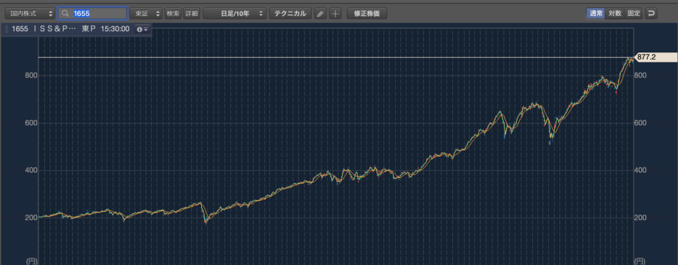The image size is (678, 265).
Task: Click the 検索 search button
Action: tap(173, 13)
